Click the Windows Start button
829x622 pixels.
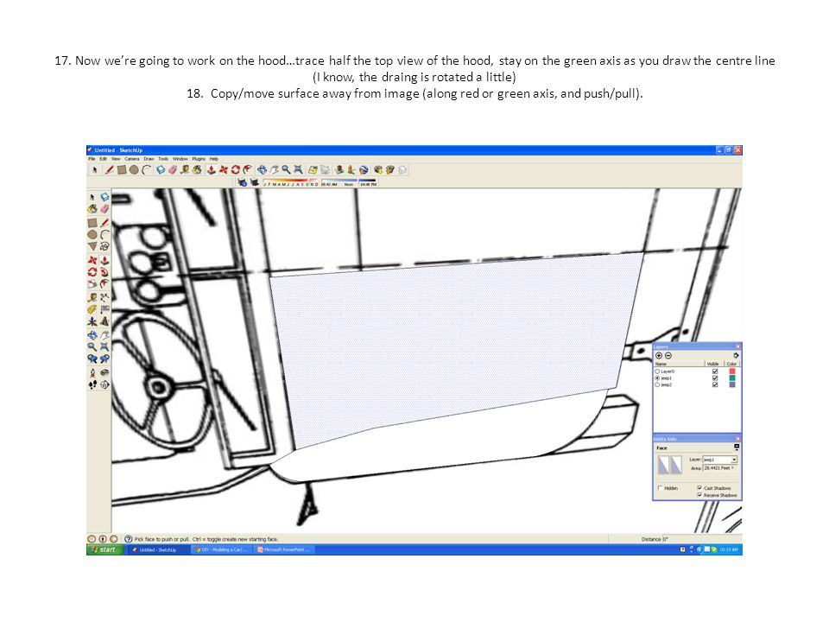(x=104, y=549)
